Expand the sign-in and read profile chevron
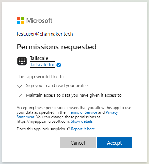Screen dimensions: 149x164 pos(19,86)
